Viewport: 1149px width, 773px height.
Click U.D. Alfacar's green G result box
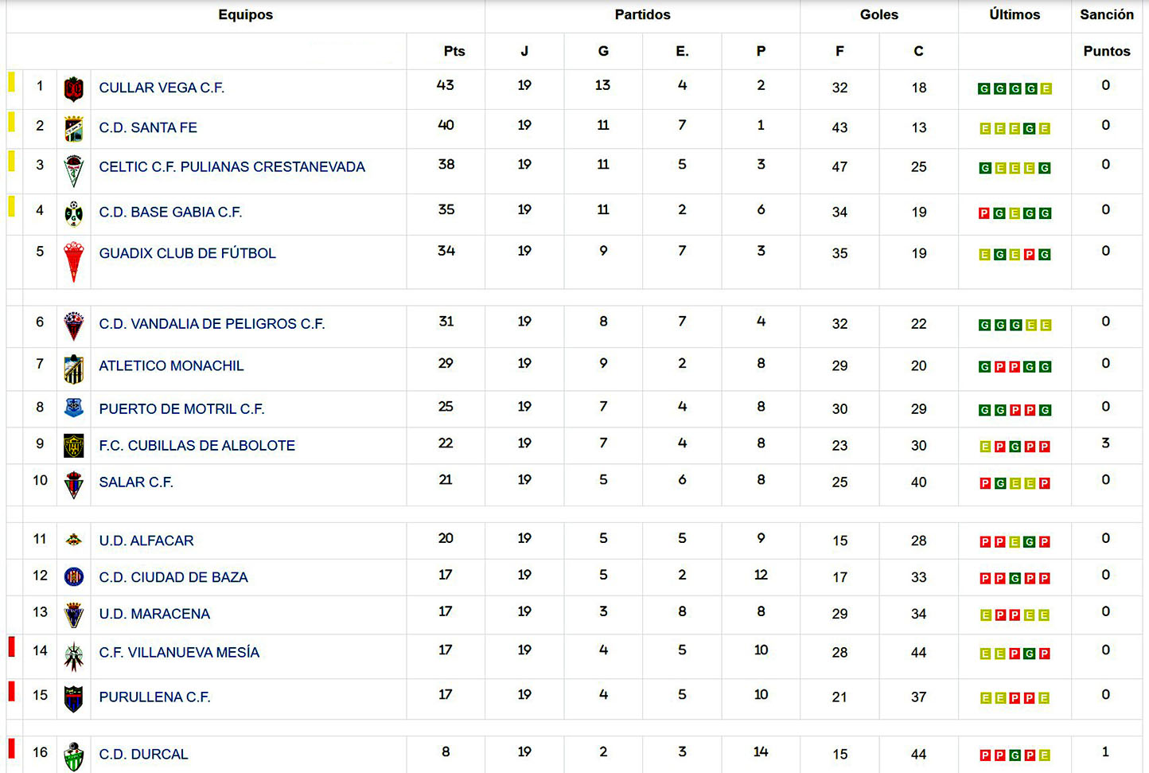pyautogui.click(x=1030, y=542)
